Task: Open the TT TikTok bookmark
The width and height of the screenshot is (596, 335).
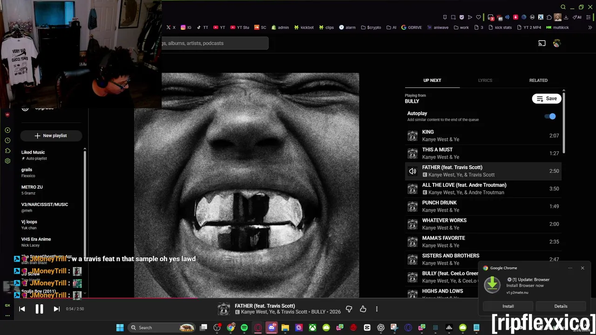Action: 202,27
